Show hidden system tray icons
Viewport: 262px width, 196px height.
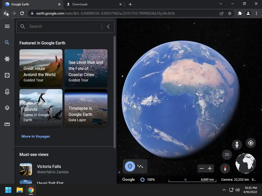(x=224, y=190)
